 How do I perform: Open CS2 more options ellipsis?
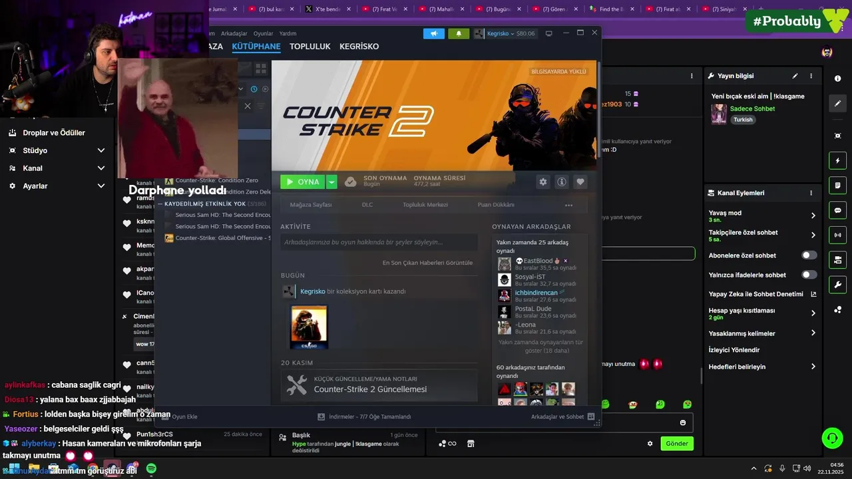[x=568, y=205]
